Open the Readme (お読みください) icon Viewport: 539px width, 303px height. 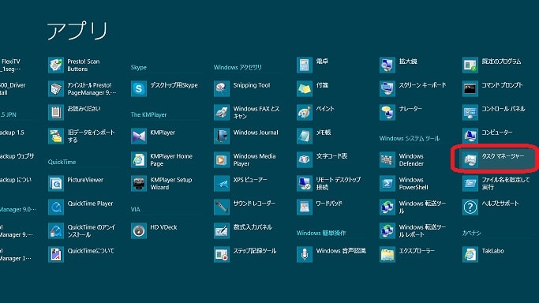tap(56, 112)
